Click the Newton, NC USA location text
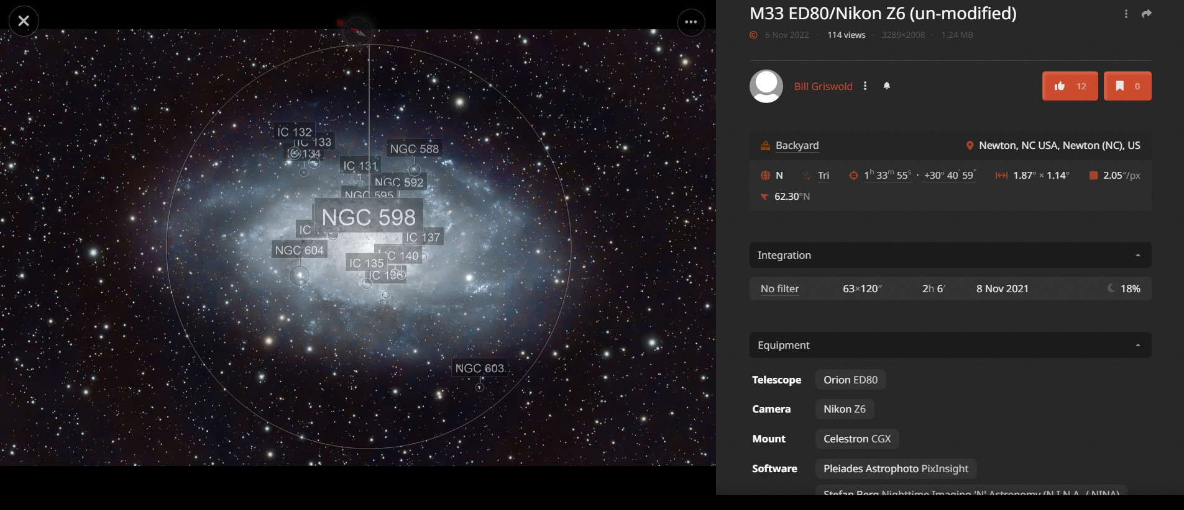1184x510 pixels. (1060, 145)
